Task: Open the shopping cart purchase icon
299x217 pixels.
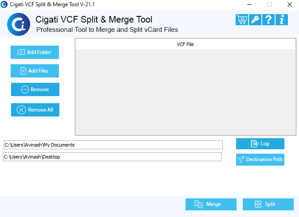Action: tap(242, 19)
